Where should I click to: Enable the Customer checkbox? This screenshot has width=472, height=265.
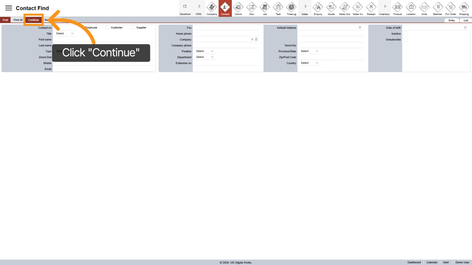tap(107, 27)
